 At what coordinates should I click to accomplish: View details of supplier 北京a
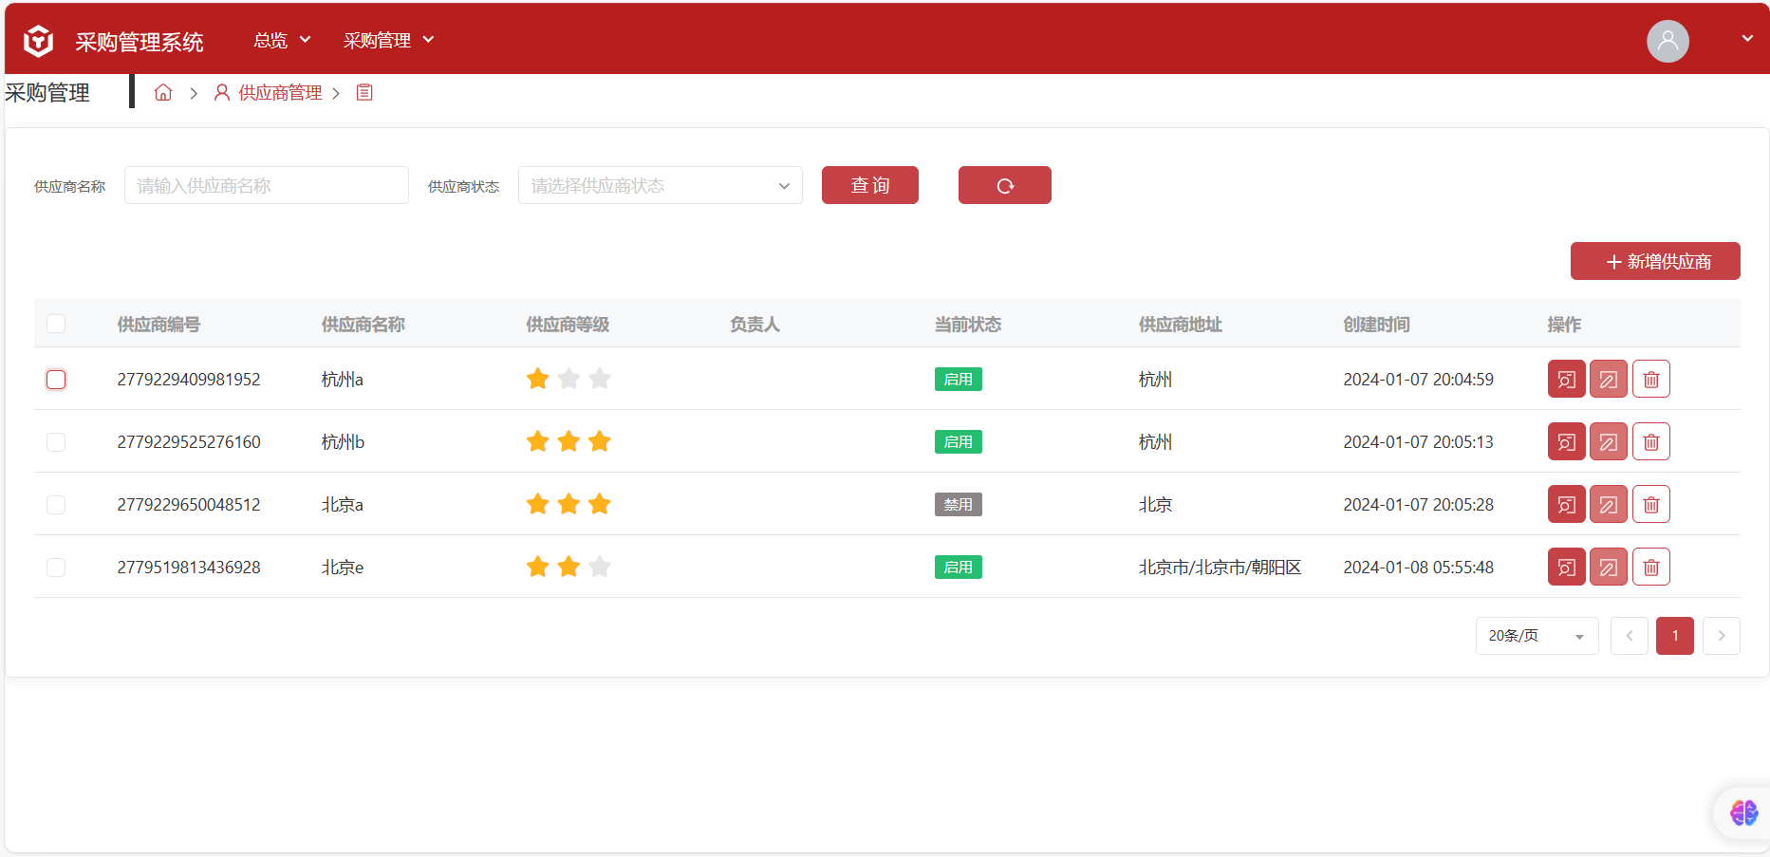click(1566, 504)
